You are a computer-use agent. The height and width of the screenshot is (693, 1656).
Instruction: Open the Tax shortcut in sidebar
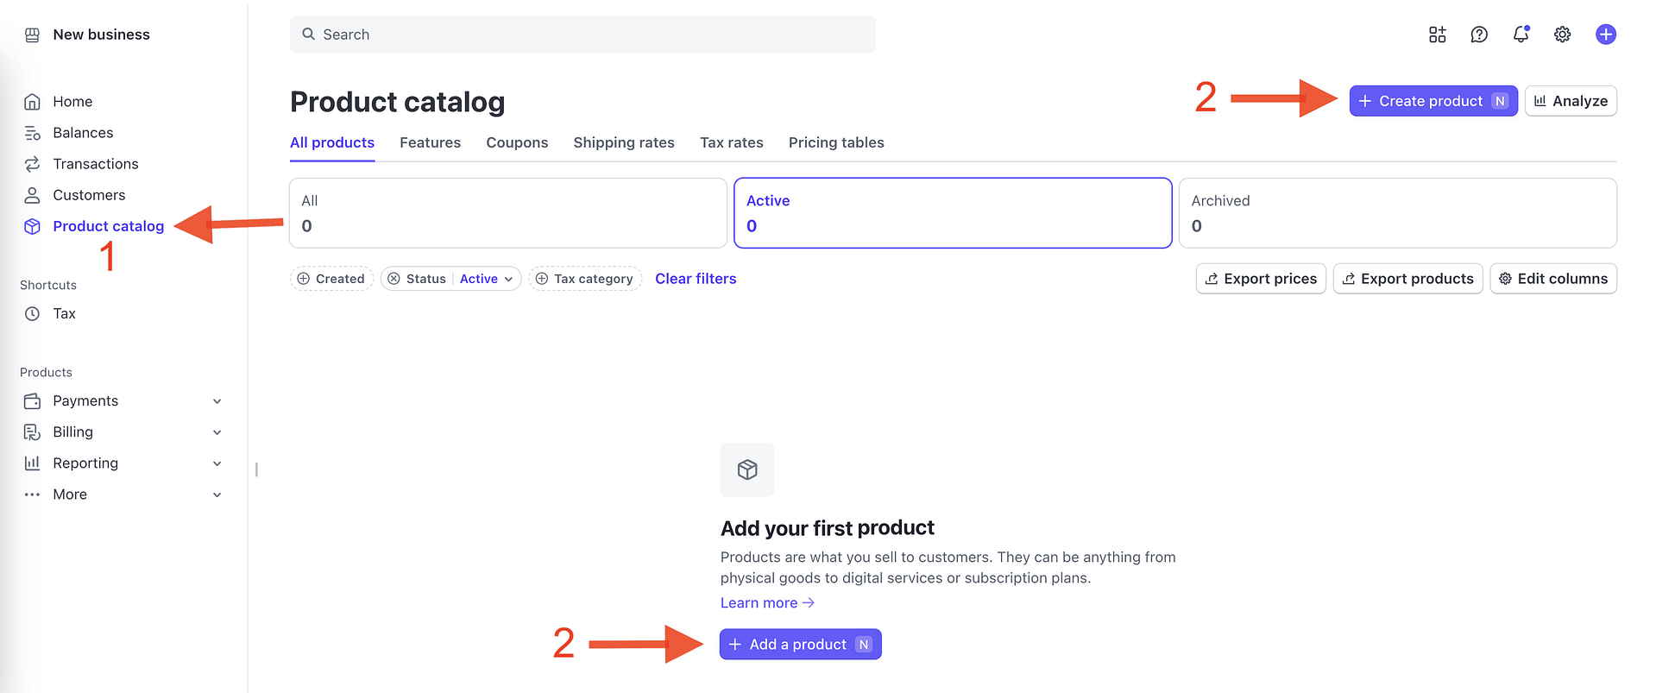coord(64,314)
